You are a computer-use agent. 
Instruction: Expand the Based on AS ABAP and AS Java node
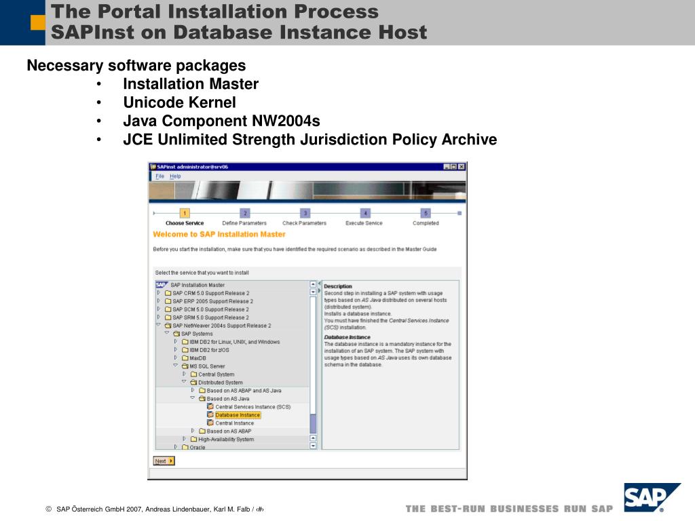point(192,391)
